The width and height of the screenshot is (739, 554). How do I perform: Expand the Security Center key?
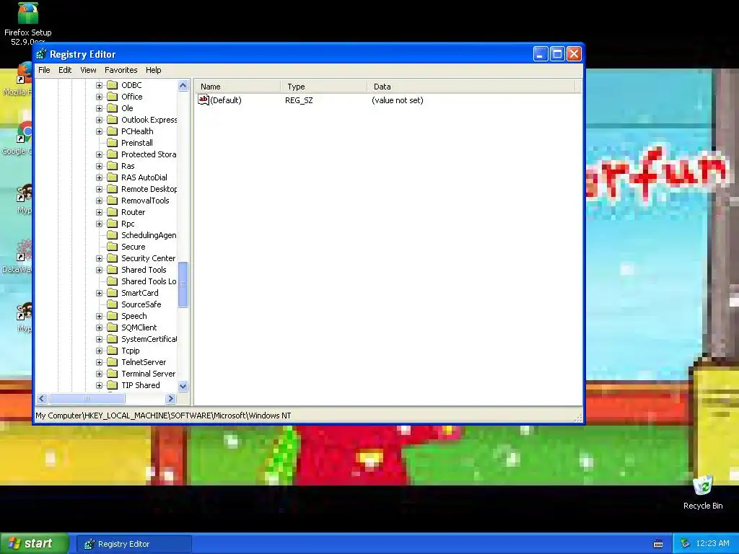[99, 258]
